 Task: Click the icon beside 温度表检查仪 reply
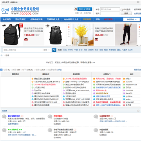64,93
